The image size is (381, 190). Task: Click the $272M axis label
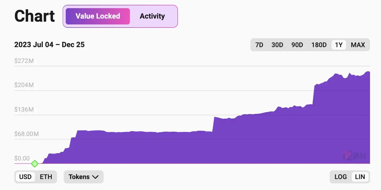coord(24,61)
